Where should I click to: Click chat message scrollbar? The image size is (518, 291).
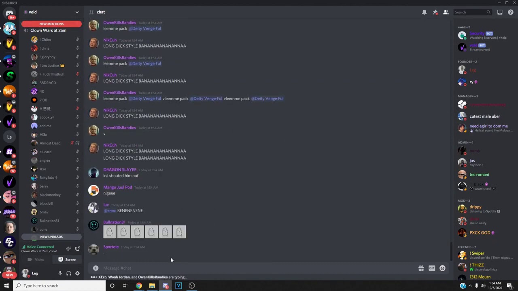click(x=451, y=251)
